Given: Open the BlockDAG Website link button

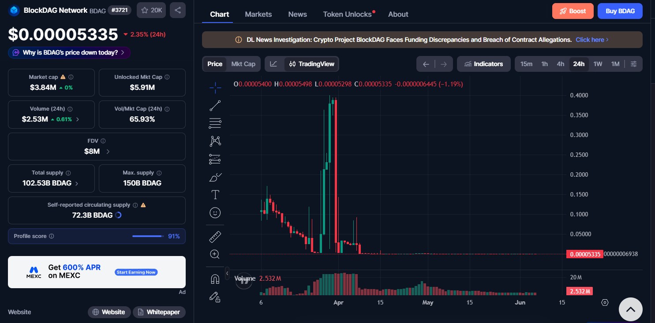Looking at the screenshot, I should (109, 312).
